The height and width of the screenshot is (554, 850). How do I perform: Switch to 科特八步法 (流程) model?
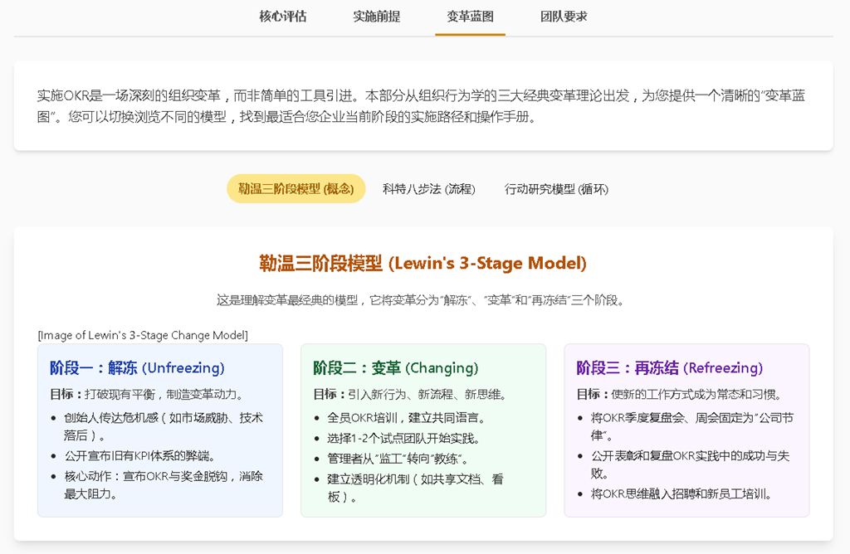429,189
